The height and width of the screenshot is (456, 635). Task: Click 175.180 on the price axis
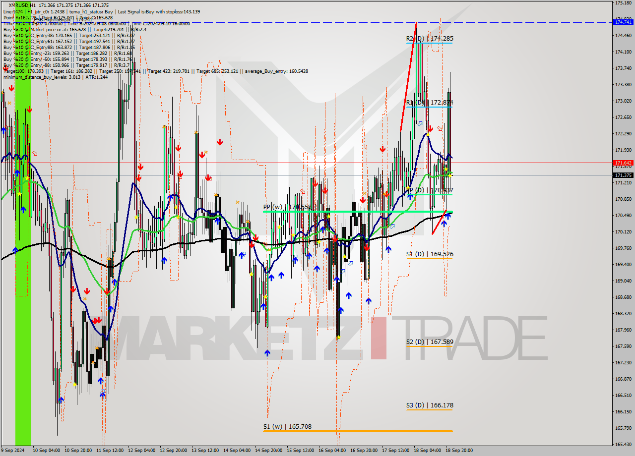tap(623, 3)
